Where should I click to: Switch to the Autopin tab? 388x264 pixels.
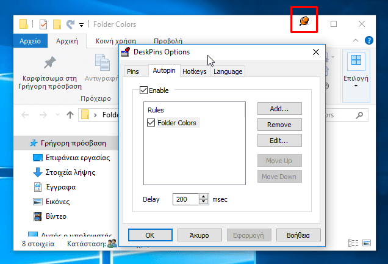[164, 70]
